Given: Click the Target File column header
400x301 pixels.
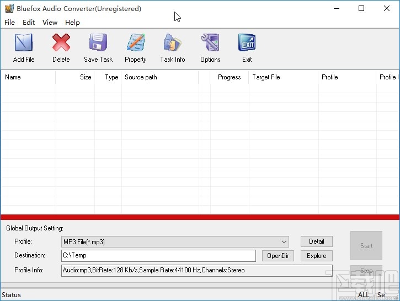Looking at the screenshot, I should click(x=284, y=77).
